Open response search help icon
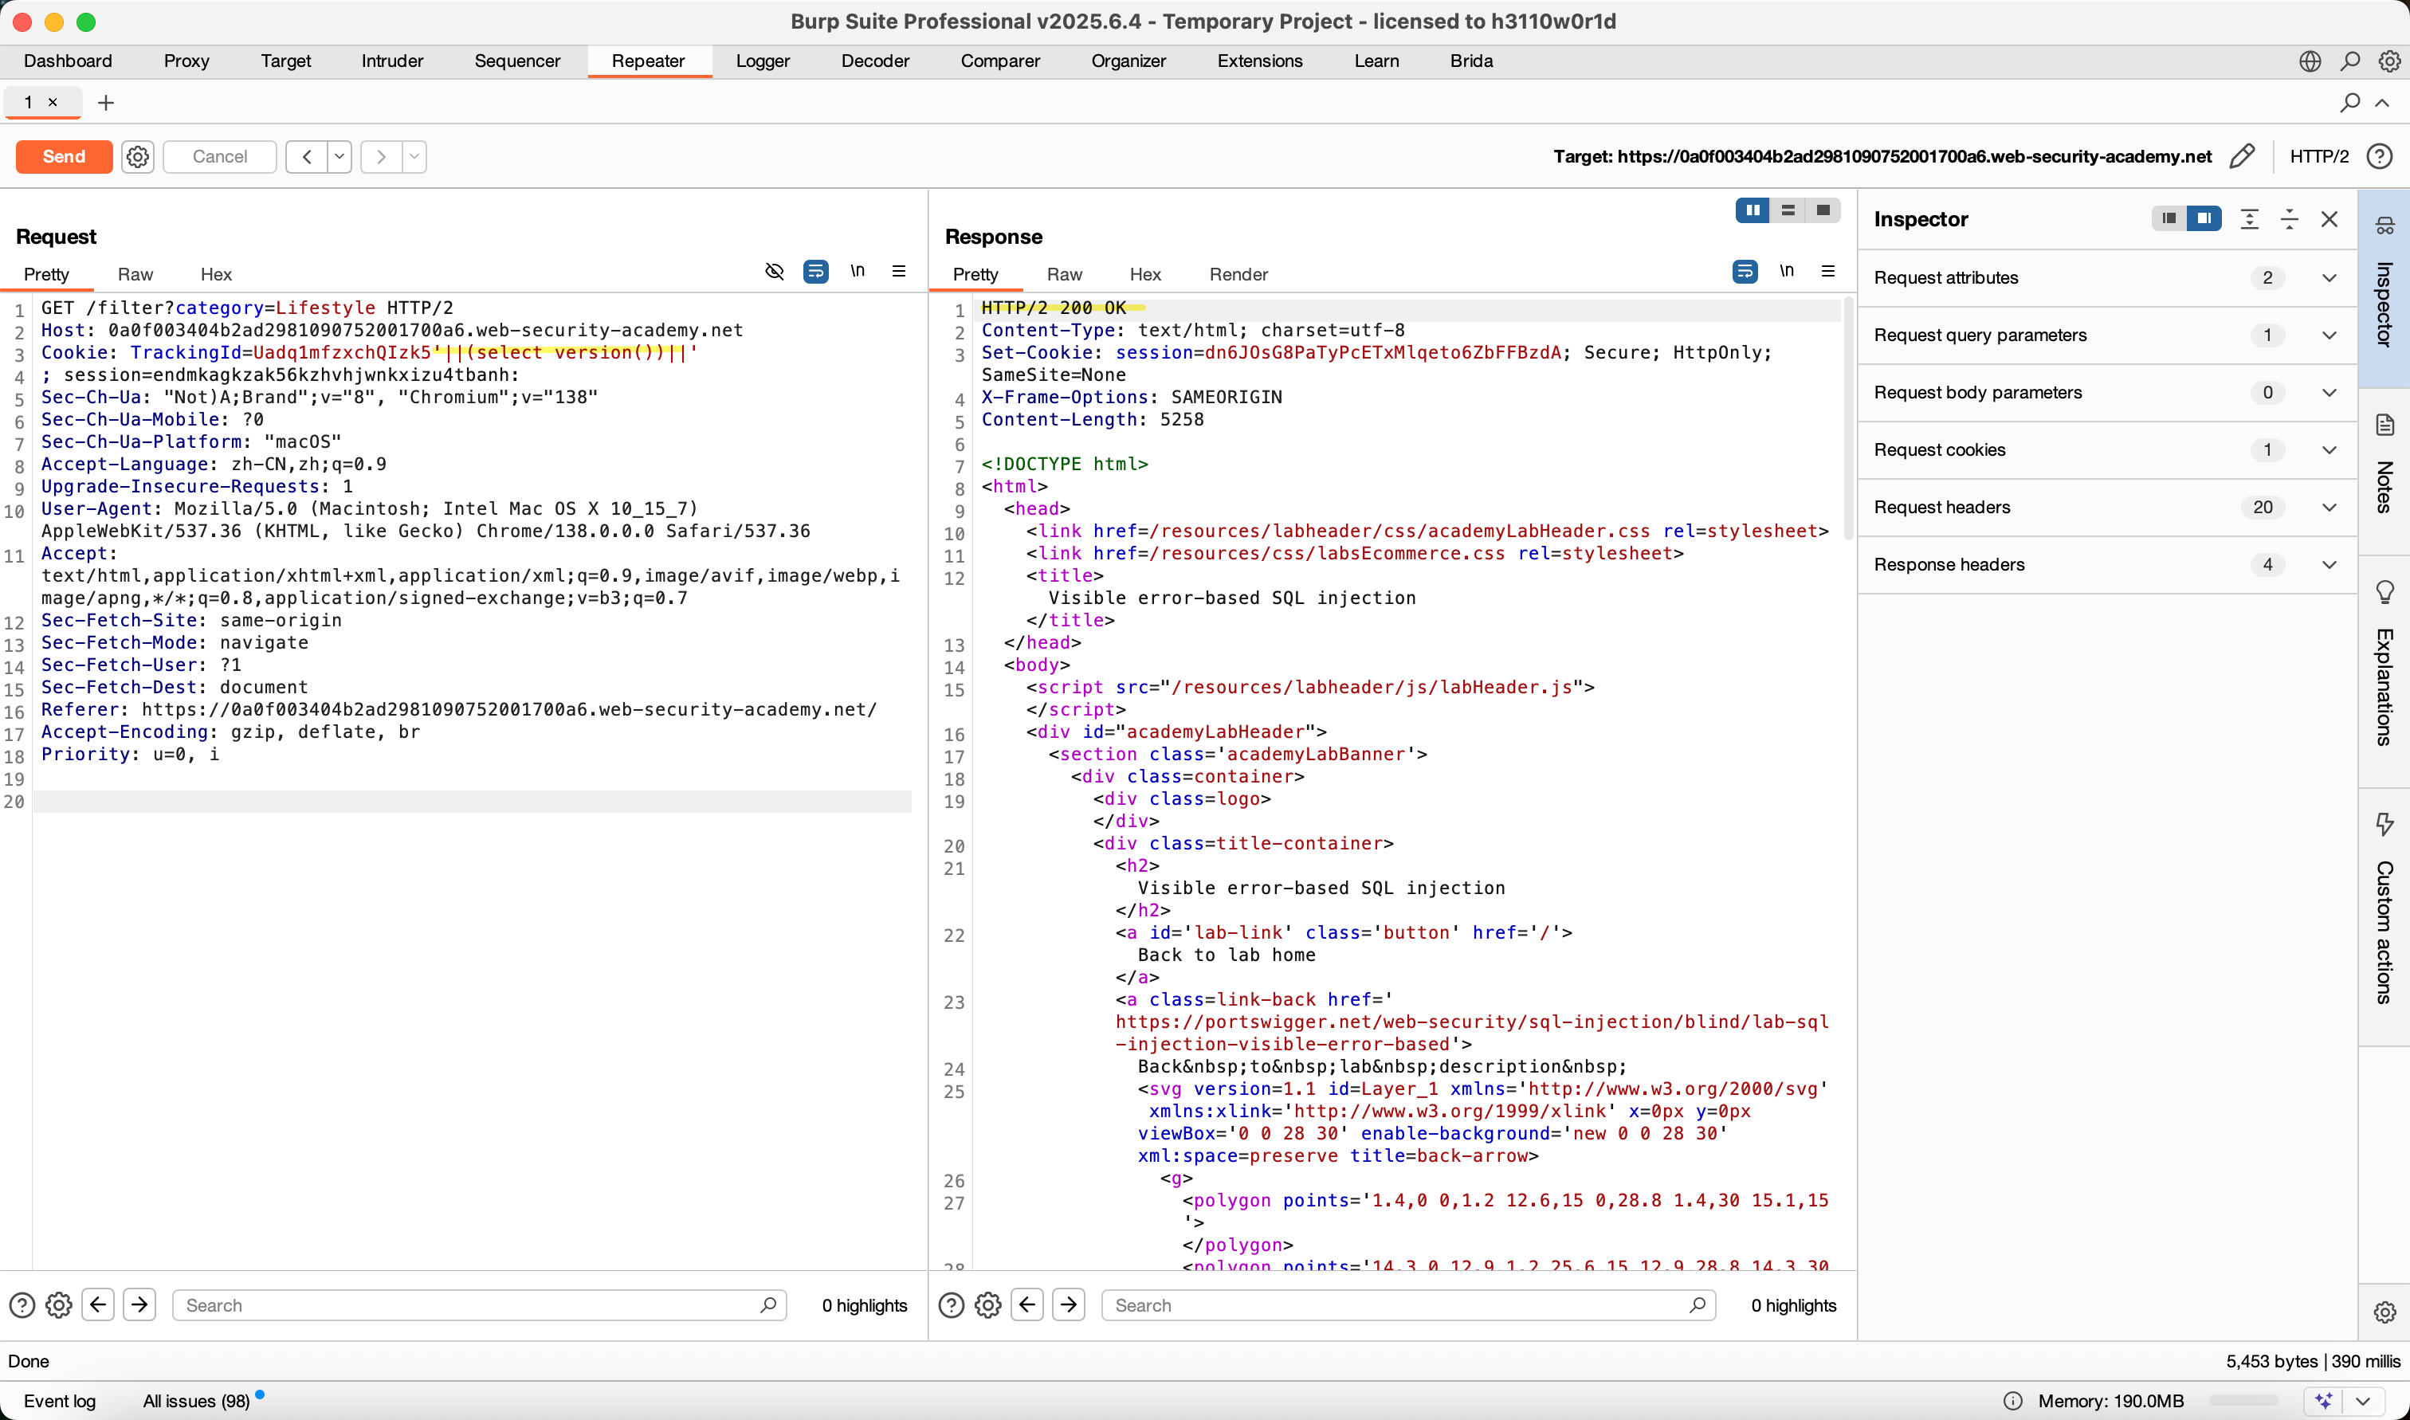The image size is (2410, 1420). 951,1305
